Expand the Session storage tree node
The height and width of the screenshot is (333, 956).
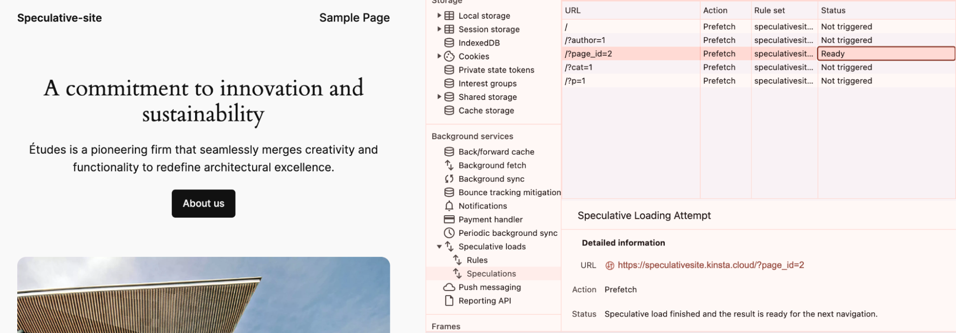tap(439, 29)
